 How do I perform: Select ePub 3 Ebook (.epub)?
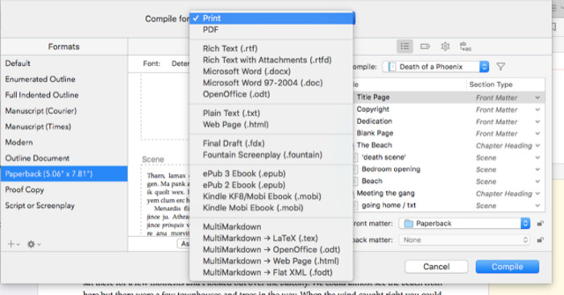(272, 173)
